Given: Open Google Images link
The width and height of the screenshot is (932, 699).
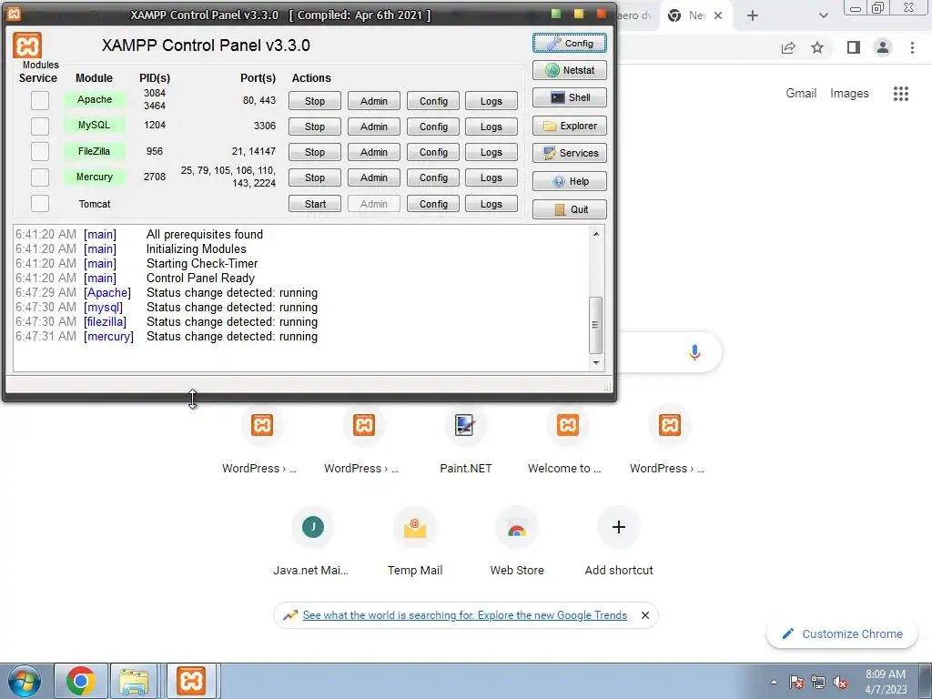Looking at the screenshot, I should point(849,94).
